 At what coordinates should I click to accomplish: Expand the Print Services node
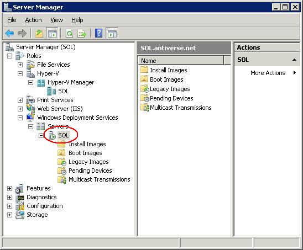(20, 100)
